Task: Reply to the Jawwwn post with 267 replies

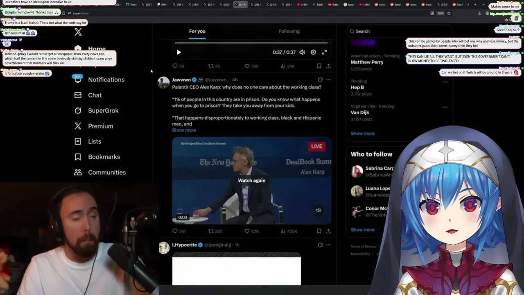Action: 179,231
